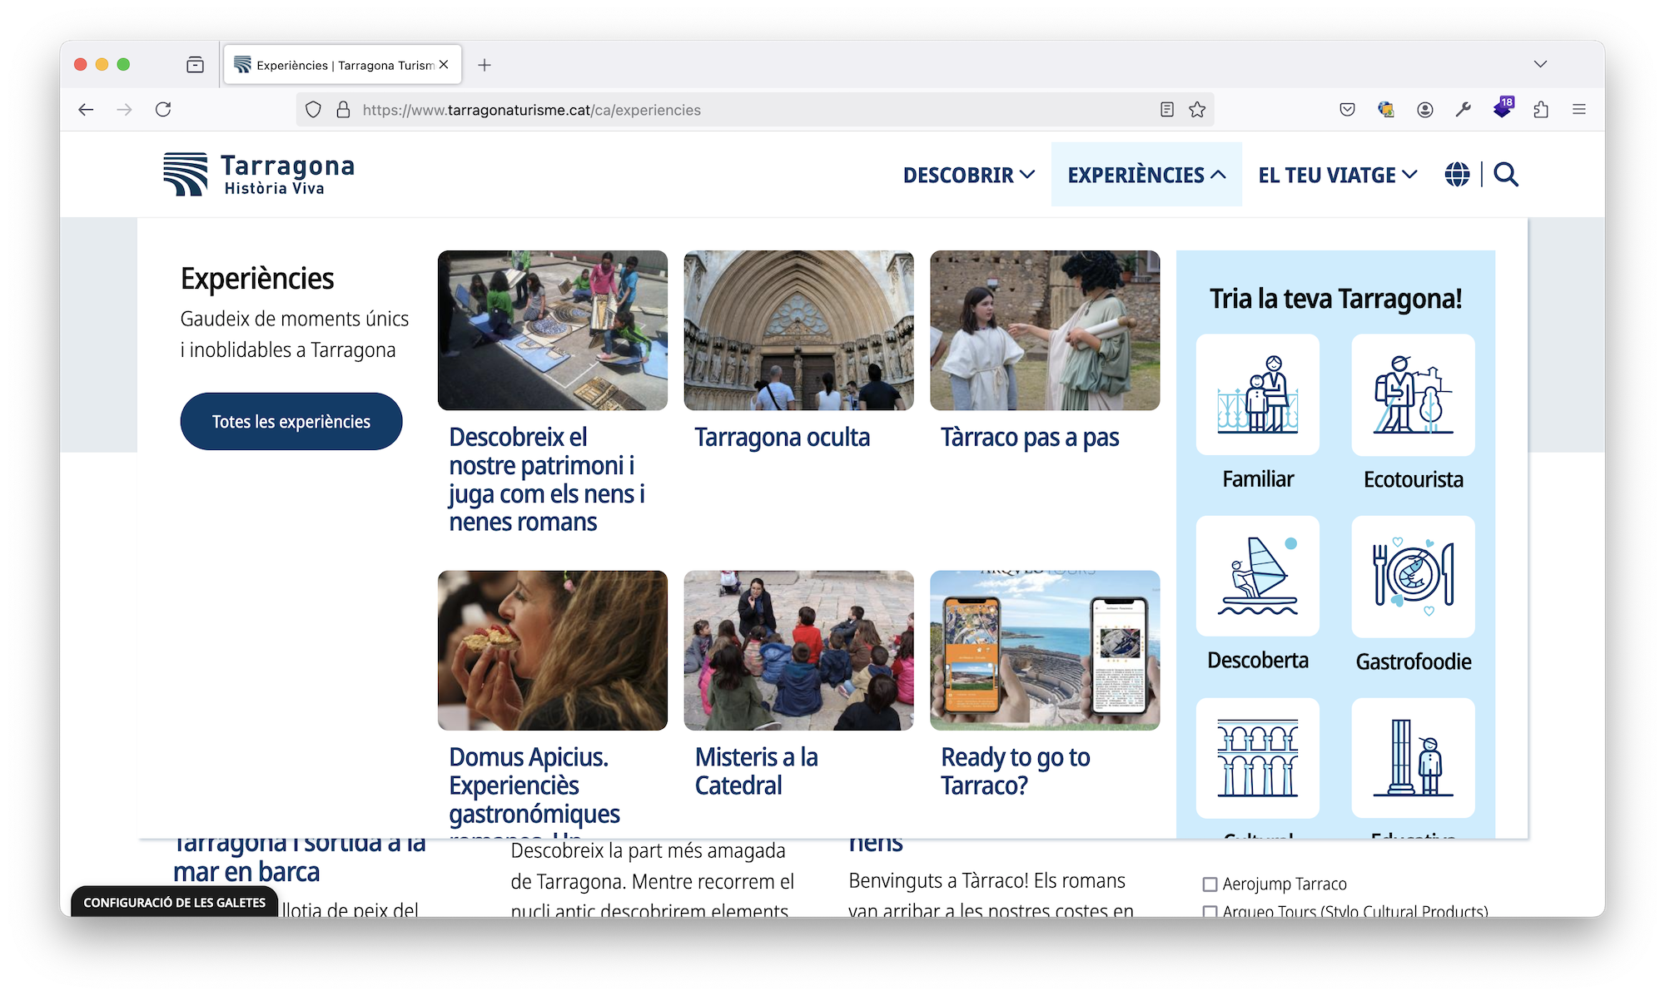
Task: Click the Familiar family icon tile
Action: (1257, 394)
